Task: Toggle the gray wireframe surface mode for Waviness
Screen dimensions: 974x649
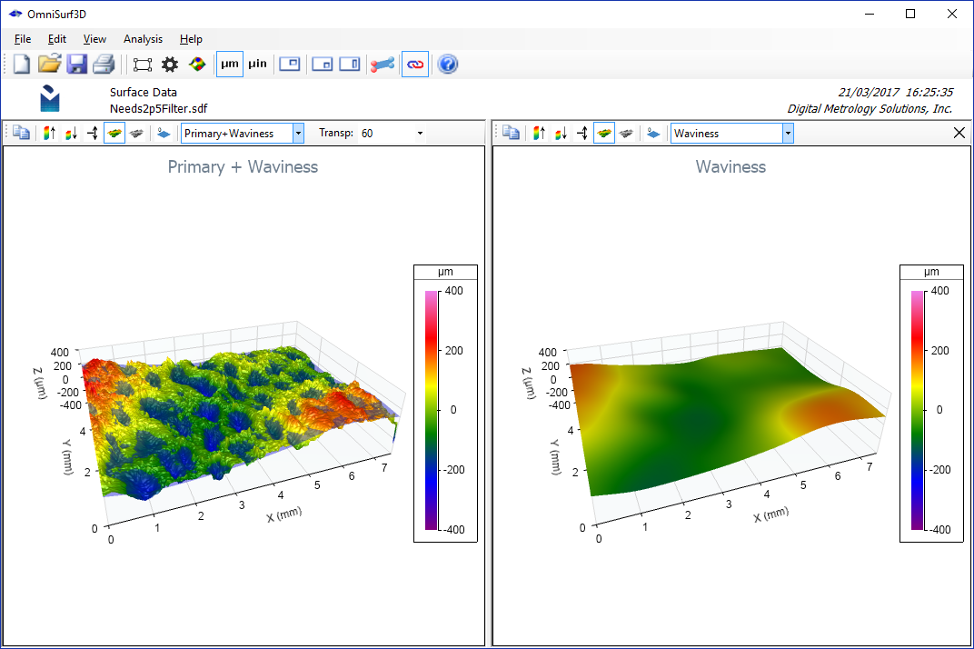Action: [x=627, y=133]
